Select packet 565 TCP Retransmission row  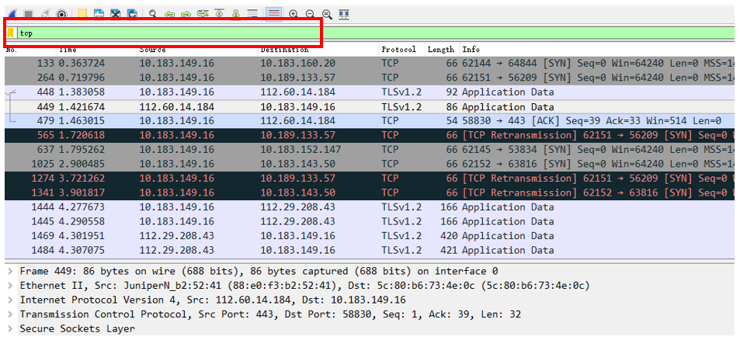click(311, 135)
